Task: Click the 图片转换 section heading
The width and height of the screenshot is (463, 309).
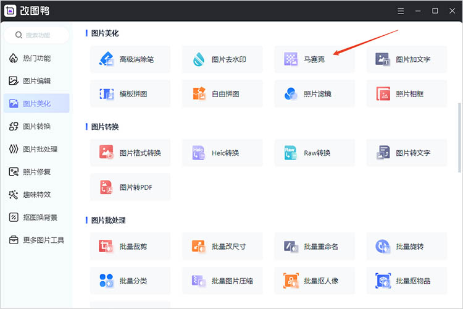Action: 105,127
